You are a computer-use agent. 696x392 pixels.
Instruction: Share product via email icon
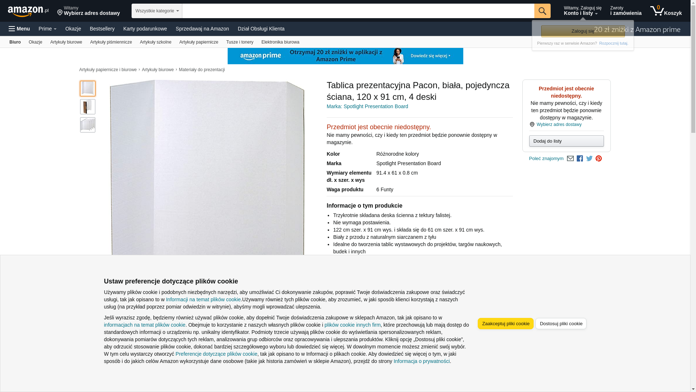[x=570, y=159]
